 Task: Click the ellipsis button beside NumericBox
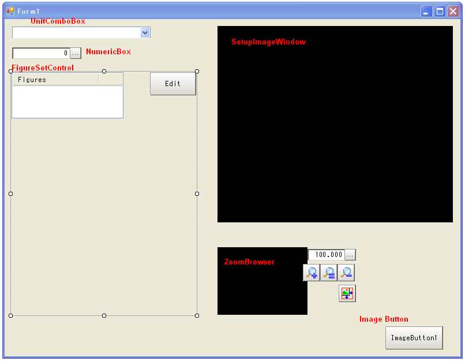click(76, 54)
